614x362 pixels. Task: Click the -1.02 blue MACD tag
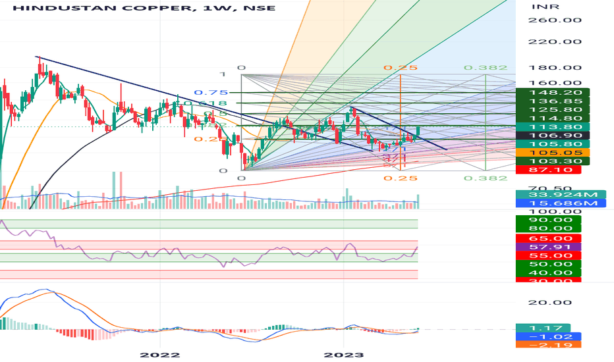549,336
